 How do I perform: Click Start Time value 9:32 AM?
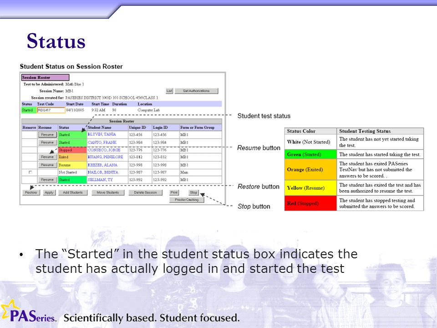tap(98, 110)
